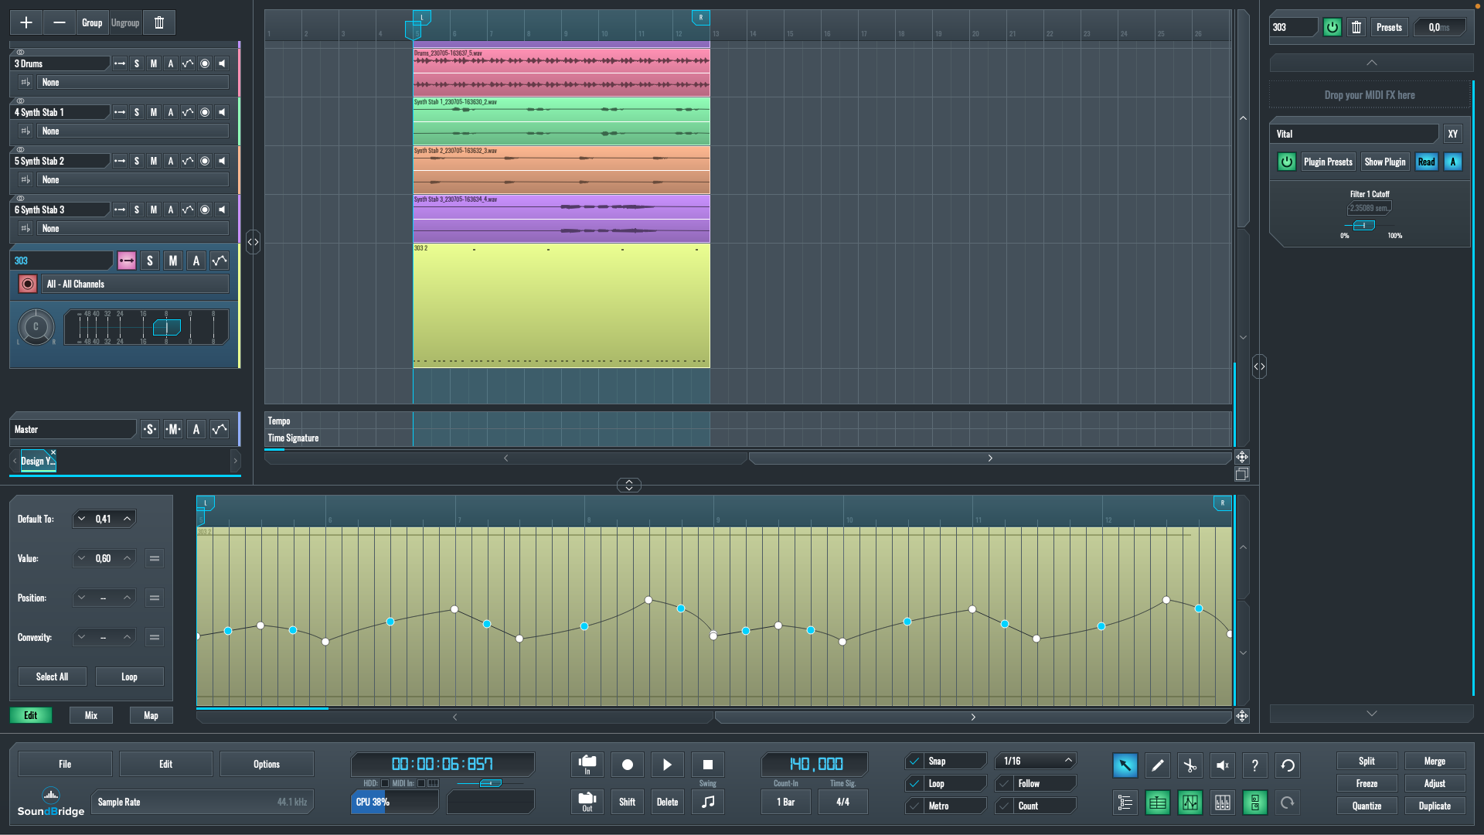Viewport: 1484px width, 835px height.
Task: Toggle the sequencer view green icon
Action: point(1157,803)
